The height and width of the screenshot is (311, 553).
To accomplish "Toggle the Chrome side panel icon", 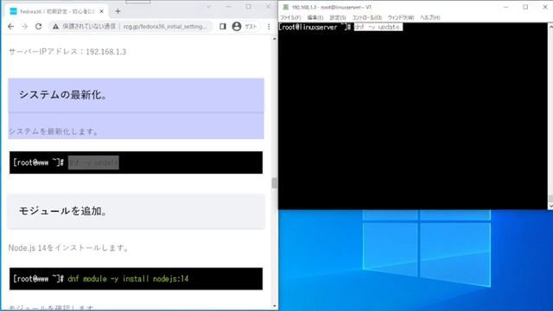I will tap(223, 27).
